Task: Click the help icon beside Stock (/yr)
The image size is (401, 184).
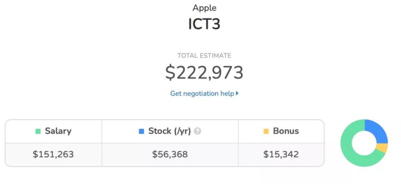Action: 197,131
